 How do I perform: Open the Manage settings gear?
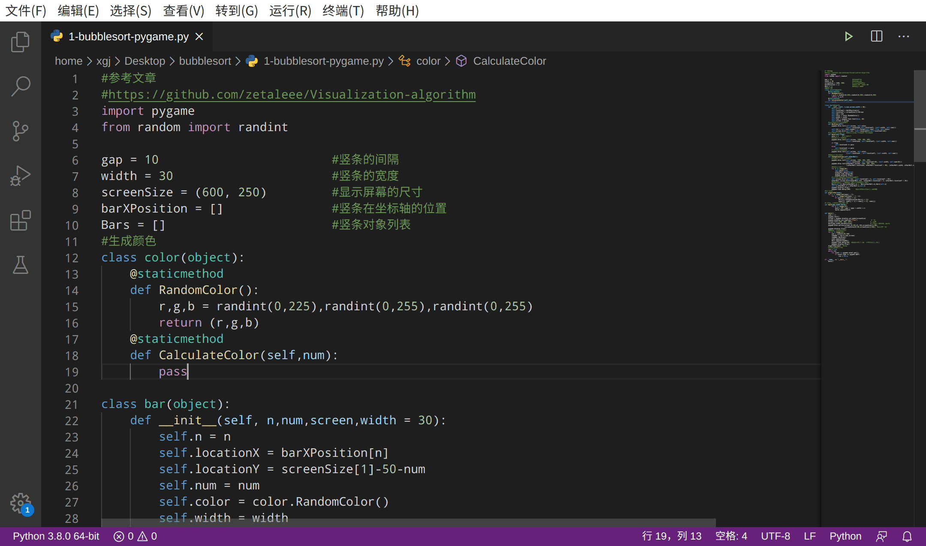coord(20,504)
